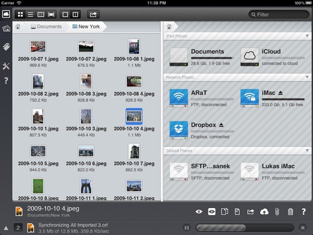Select thumbnail 2009-10-10 1.jpeg
313x235 pixels.
tap(38, 117)
